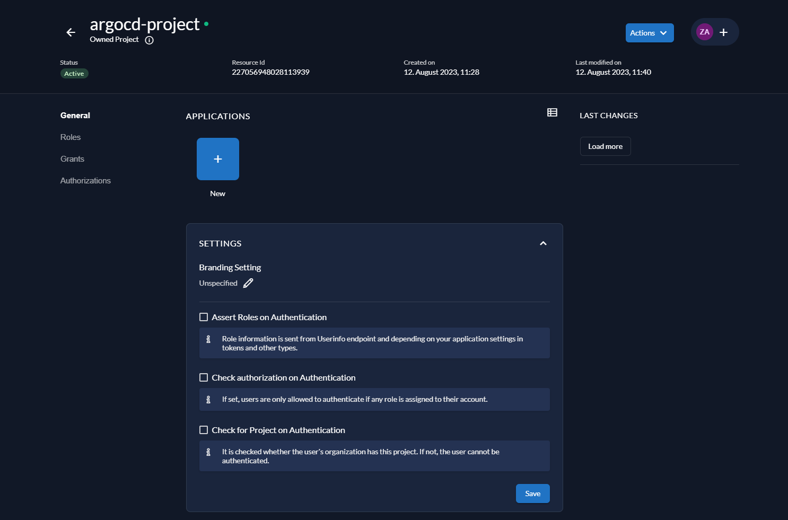Navigate back using the arrow icon
The image size is (788, 520).
tap(71, 32)
